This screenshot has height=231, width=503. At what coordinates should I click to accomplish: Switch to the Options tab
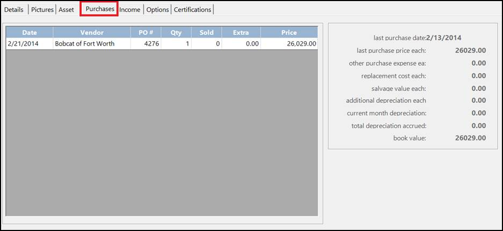pos(158,10)
